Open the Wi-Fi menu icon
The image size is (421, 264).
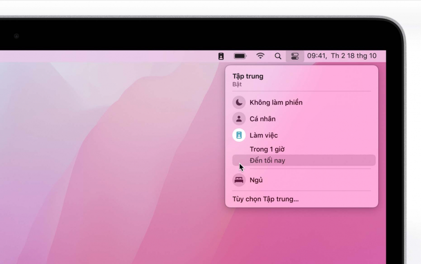point(260,56)
